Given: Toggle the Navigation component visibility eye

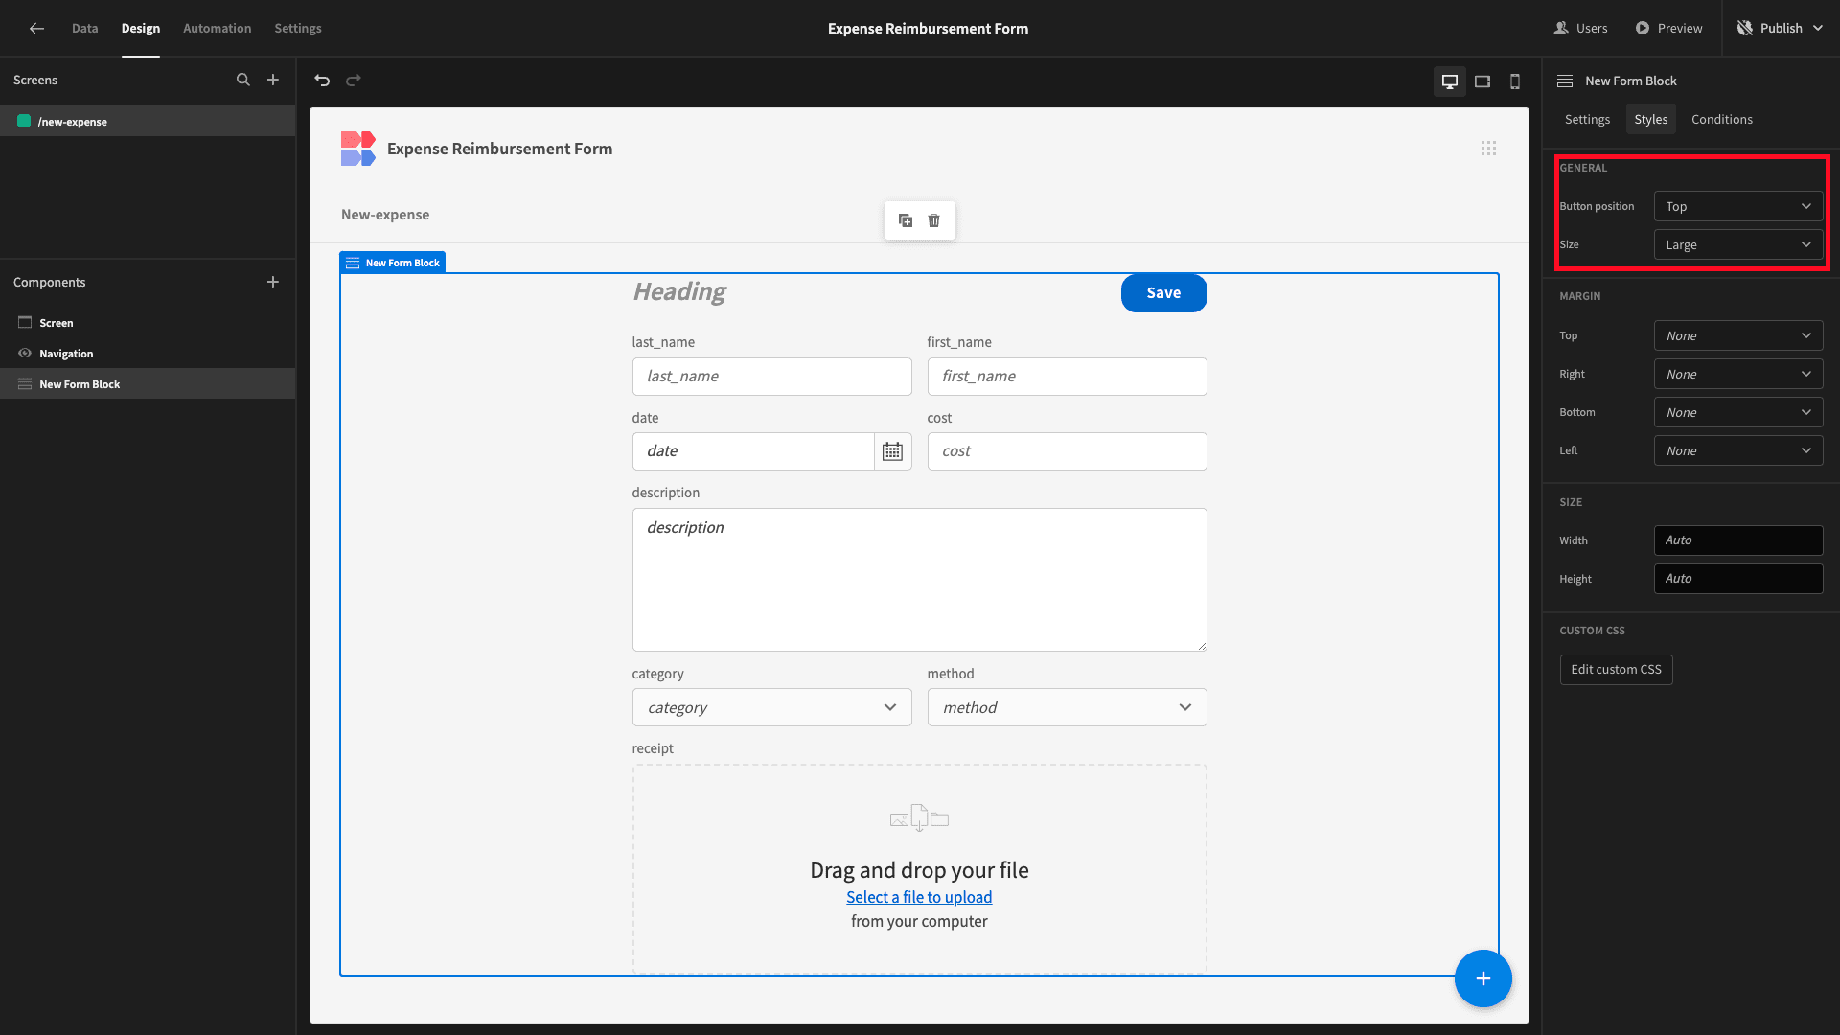Looking at the screenshot, I should click(25, 354).
